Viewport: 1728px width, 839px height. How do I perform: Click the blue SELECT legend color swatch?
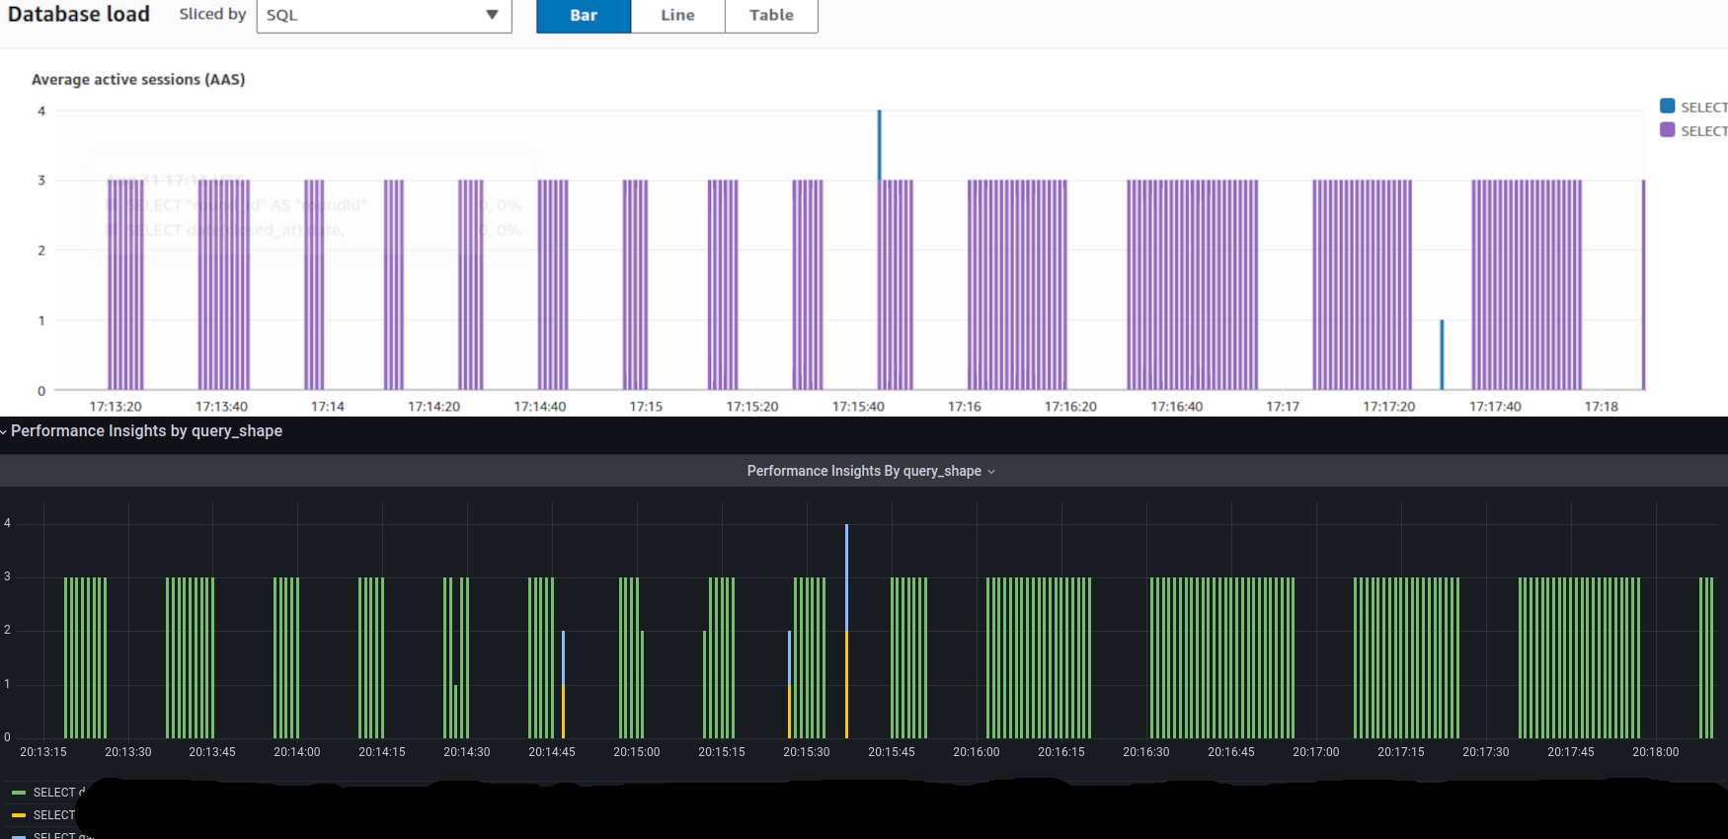click(1668, 107)
